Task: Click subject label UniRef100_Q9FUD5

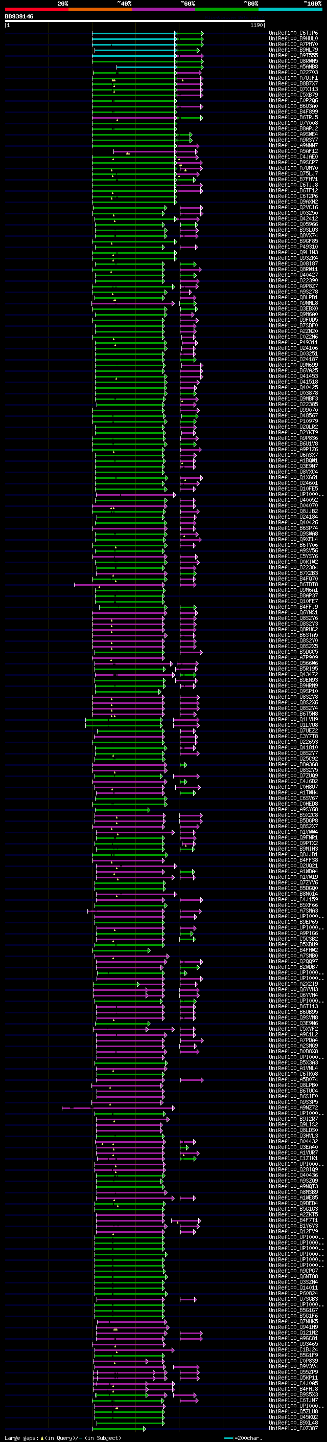Action: coord(293,320)
